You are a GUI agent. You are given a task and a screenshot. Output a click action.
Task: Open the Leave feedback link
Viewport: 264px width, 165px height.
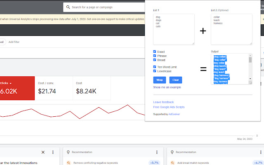tap(163, 102)
